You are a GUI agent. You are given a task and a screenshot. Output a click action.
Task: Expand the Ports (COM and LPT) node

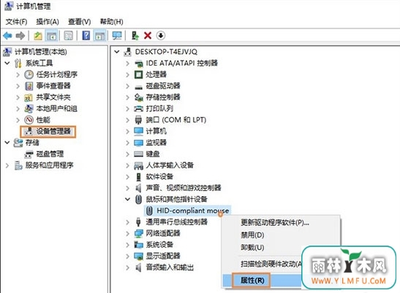tap(127, 120)
